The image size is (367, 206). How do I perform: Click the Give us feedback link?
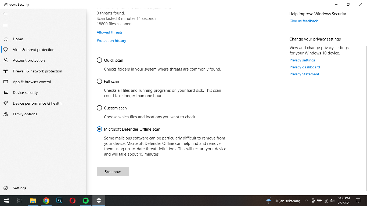pos(304,21)
